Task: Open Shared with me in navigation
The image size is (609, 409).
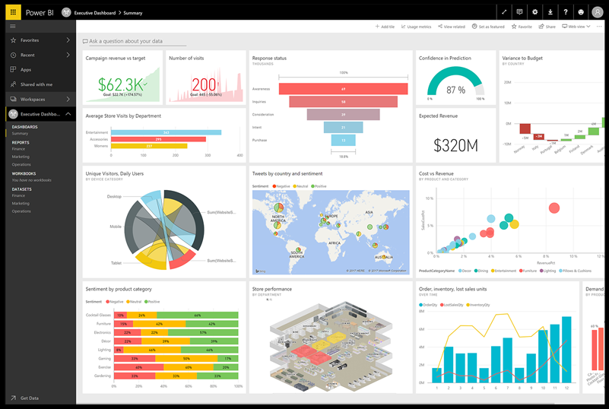Action: pos(36,84)
